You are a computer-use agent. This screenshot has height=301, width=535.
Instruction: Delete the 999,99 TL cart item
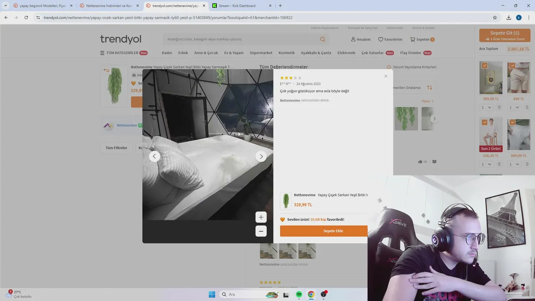tap(527, 164)
